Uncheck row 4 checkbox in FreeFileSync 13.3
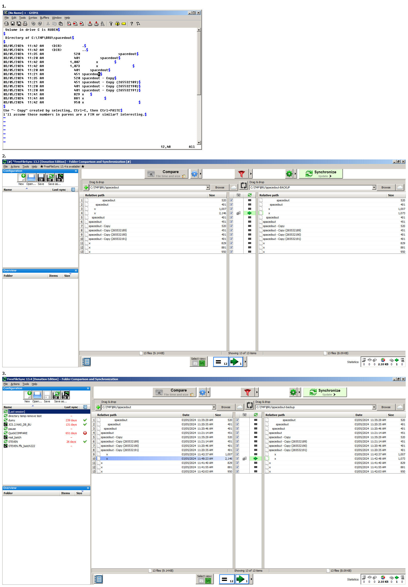The image size is (408, 587). coord(231,213)
